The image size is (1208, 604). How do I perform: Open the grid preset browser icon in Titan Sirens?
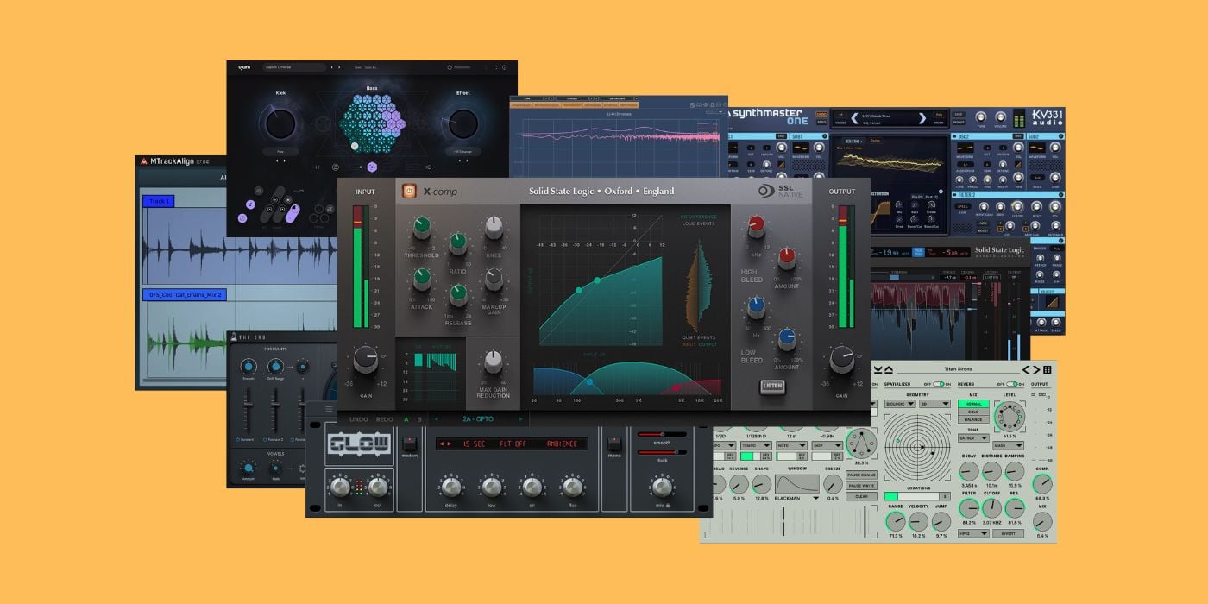tap(1048, 370)
